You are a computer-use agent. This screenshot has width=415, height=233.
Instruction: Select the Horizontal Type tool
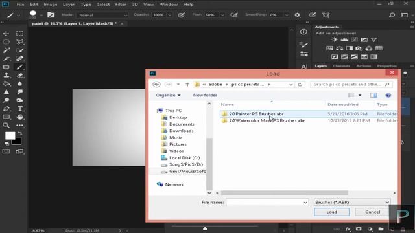click(19, 109)
